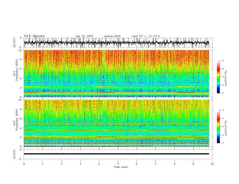
Task: Click the date "Jun. 22, 2025"
Action: (84, 36)
